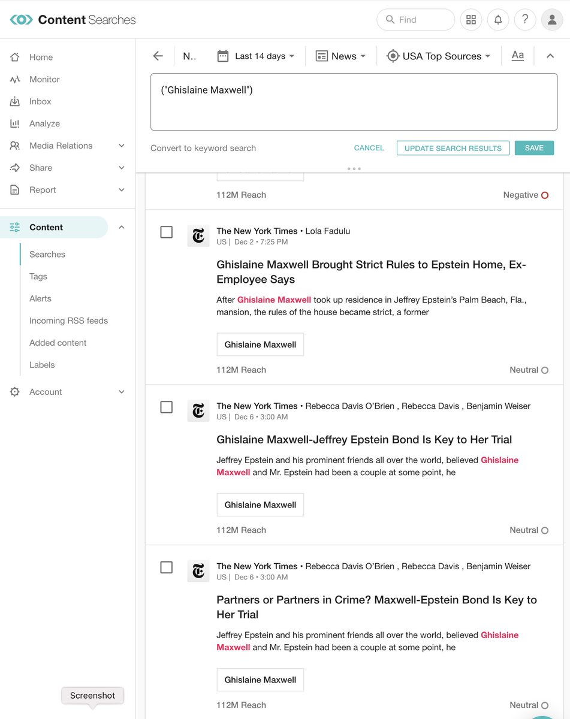
Task: Open Analyze in sidebar
Action: (x=44, y=123)
